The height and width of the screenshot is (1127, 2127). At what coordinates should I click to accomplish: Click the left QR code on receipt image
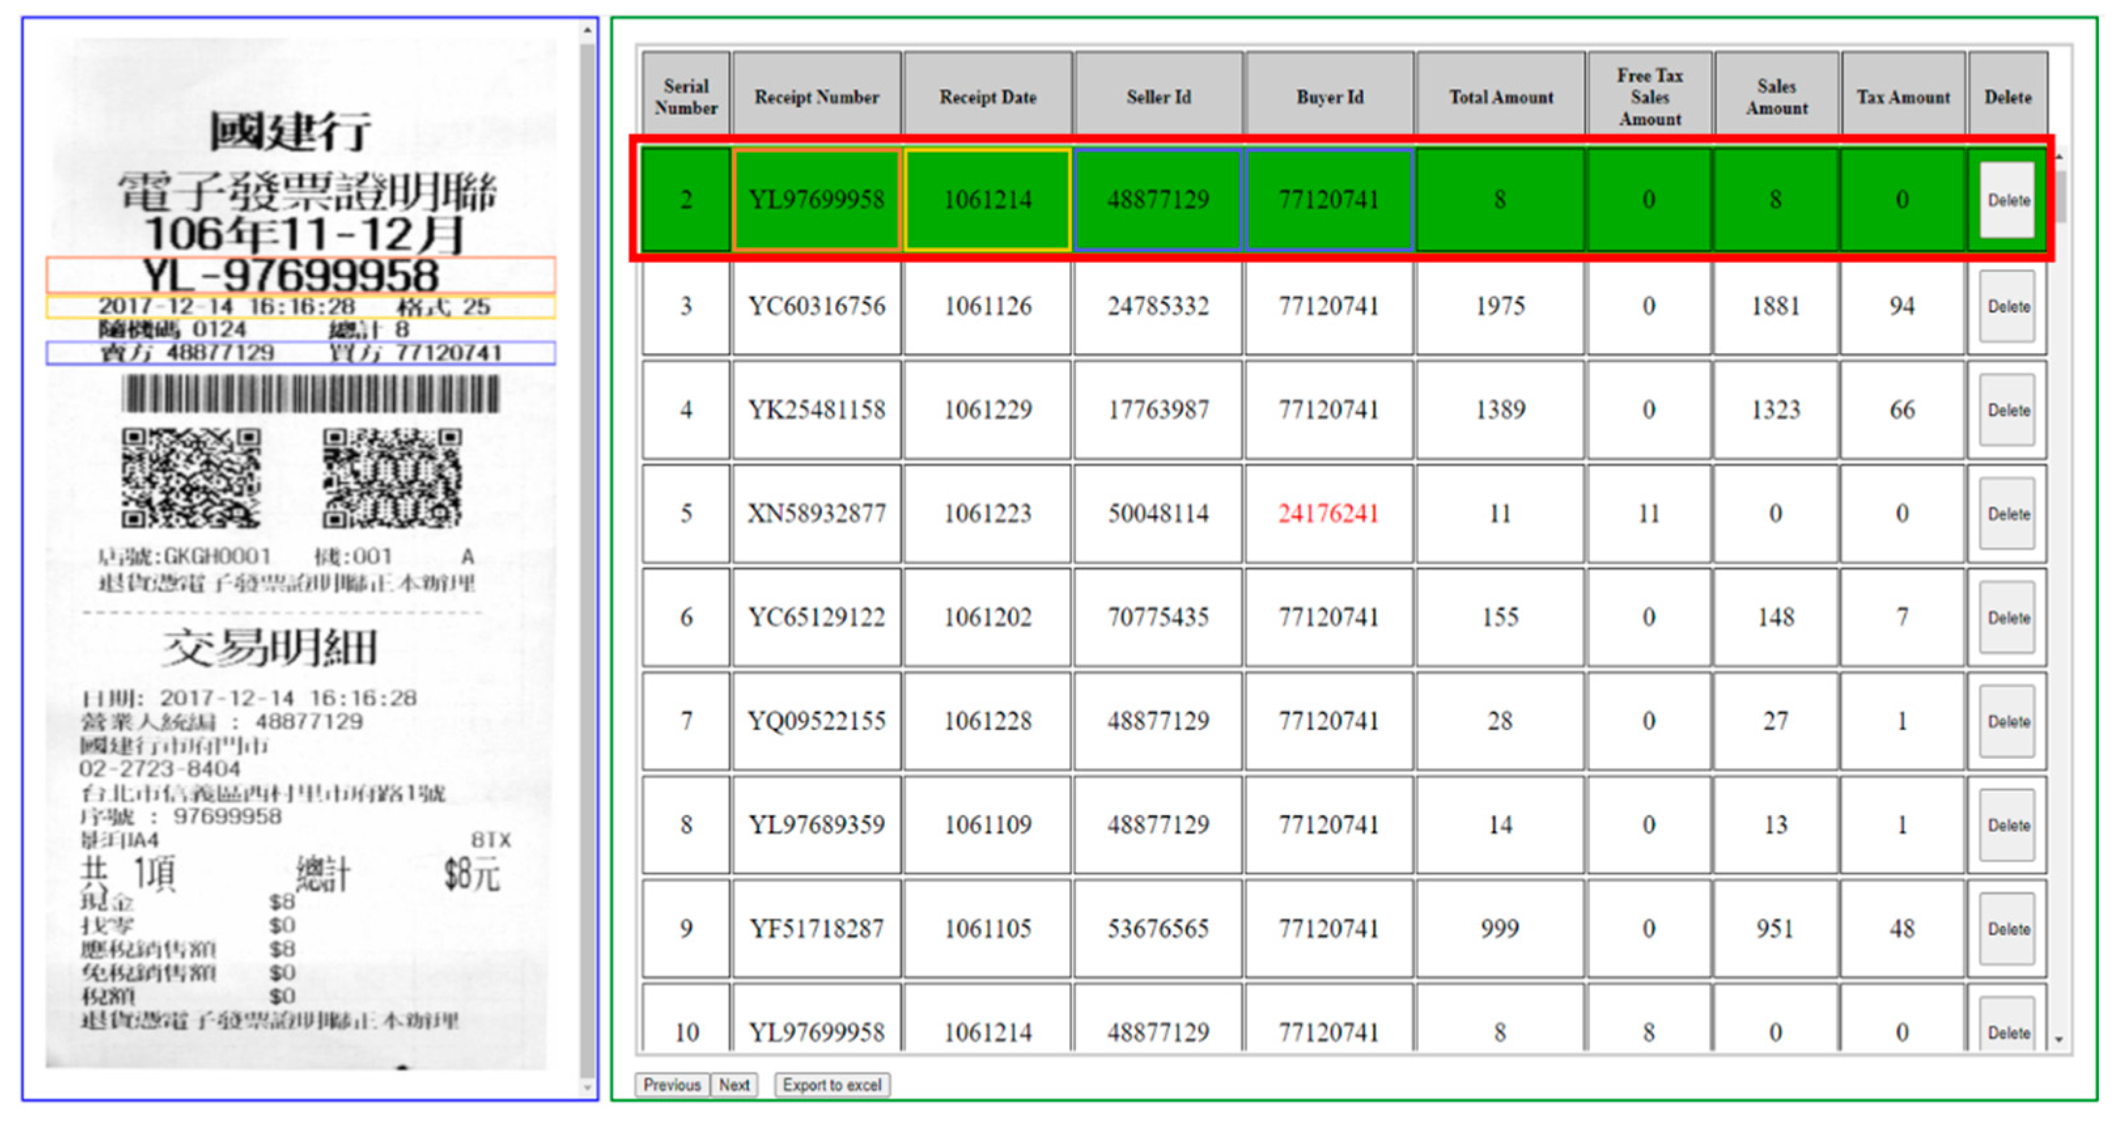coord(191,478)
